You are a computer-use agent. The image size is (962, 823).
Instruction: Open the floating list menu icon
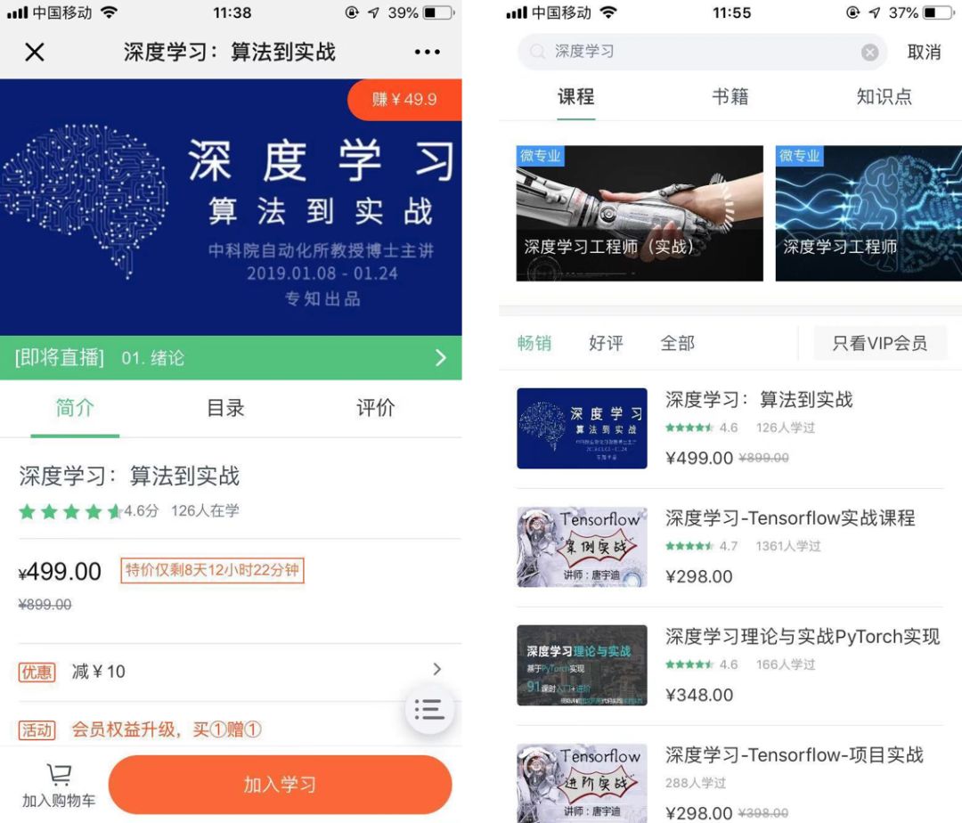point(429,709)
